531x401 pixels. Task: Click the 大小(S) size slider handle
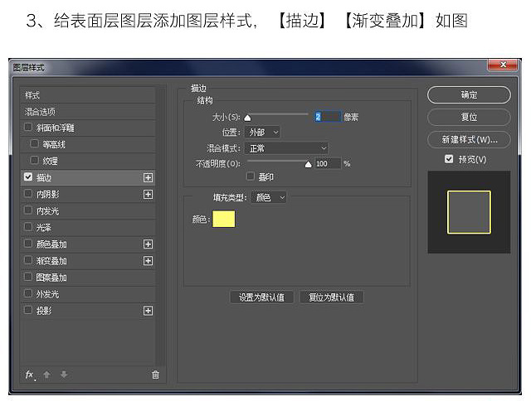247,118
